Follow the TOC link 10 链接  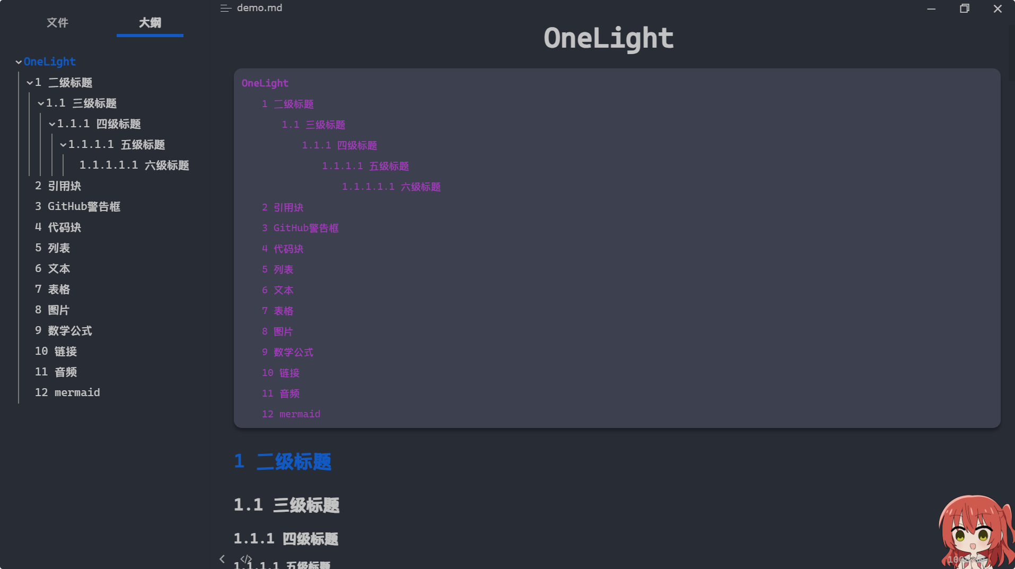281,373
